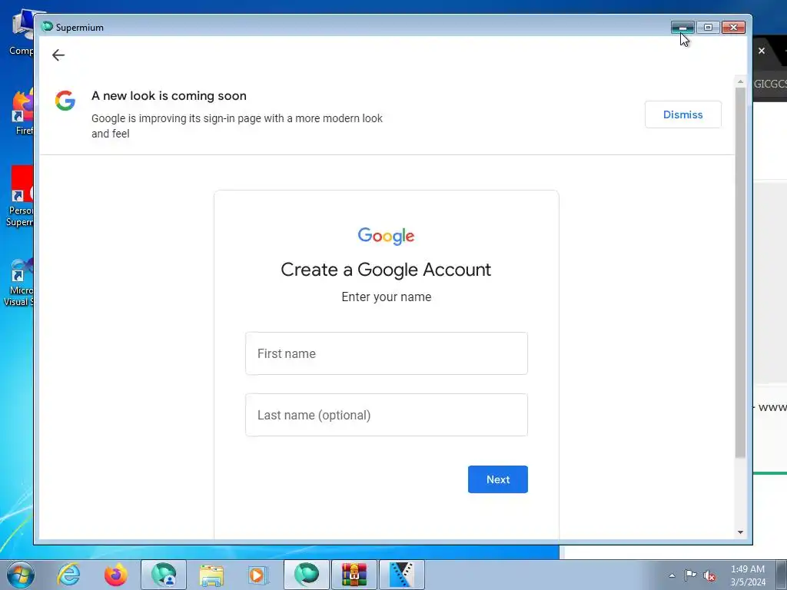The height and width of the screenshot is (590, 787).
Task: Click the 'A new look is coming soon' title
Action: [x=168, y=96]
